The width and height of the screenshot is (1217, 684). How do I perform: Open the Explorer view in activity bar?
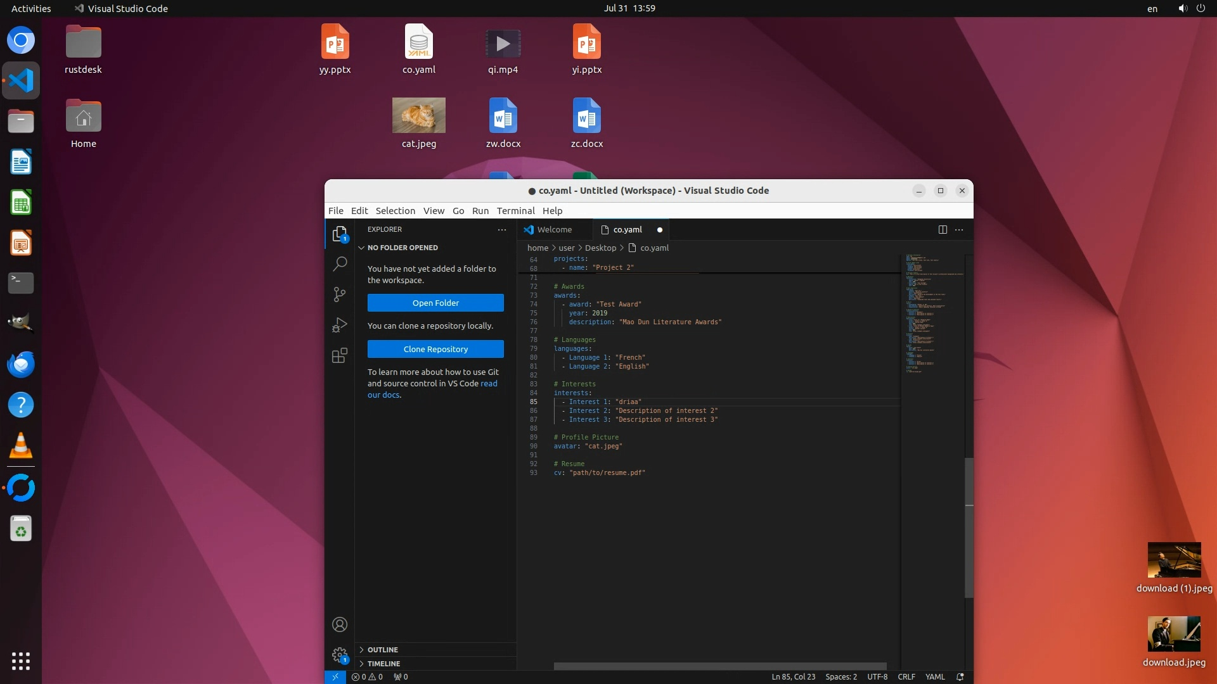pos(340,234)
